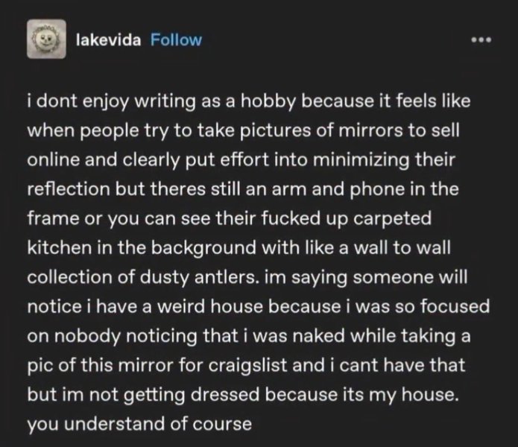
Task: Click the closing line "you understand of course"
Action: pos(139,424)
